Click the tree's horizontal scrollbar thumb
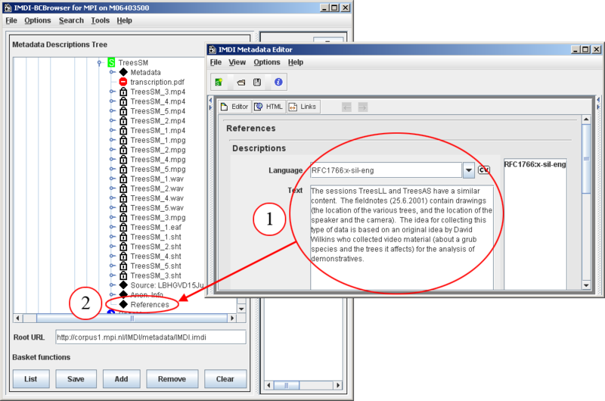 point(132,319)
